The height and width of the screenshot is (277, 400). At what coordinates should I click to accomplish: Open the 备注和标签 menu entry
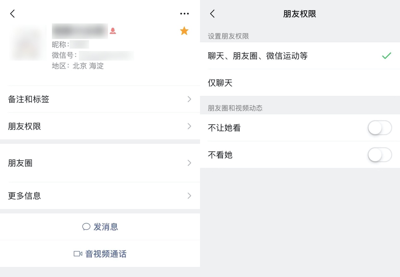pyautogui.click(x=29, y=99)
